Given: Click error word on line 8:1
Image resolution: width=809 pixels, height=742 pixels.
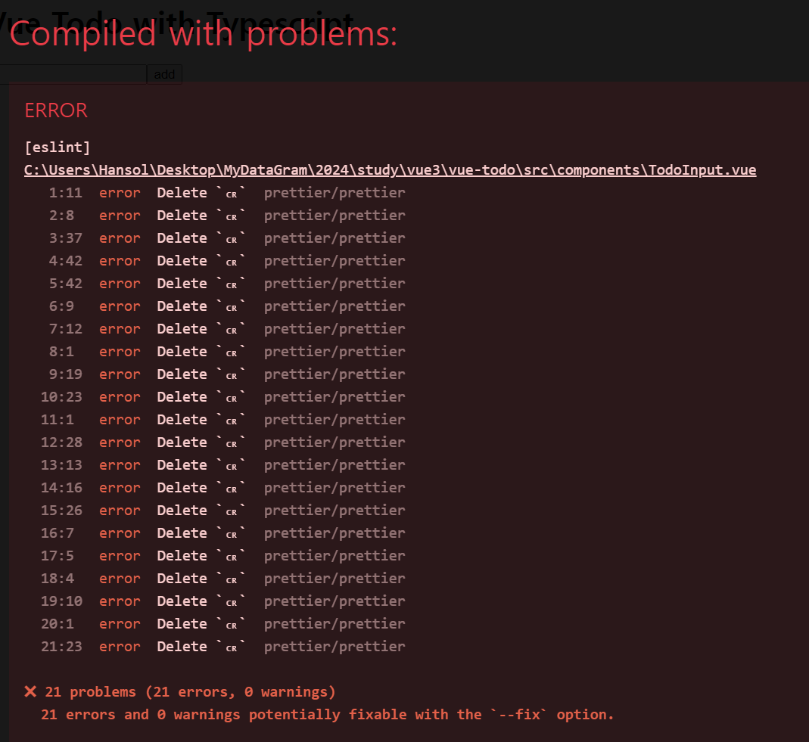Looking at the screenshot, I should [x=120, y=352].
